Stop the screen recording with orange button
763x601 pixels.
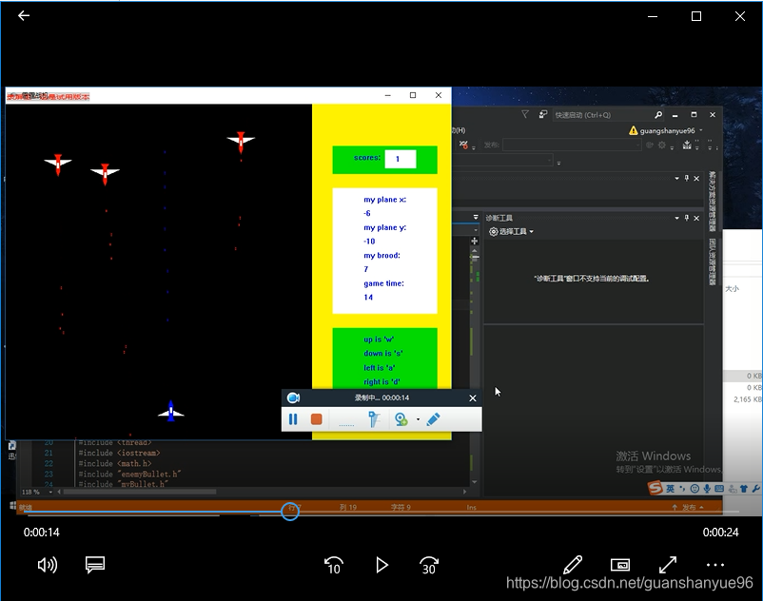pos(316,419)
